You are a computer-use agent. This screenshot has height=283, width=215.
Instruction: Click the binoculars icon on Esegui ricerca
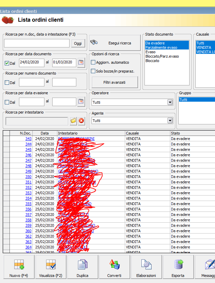pyautogui.click(x=94, y=42)
